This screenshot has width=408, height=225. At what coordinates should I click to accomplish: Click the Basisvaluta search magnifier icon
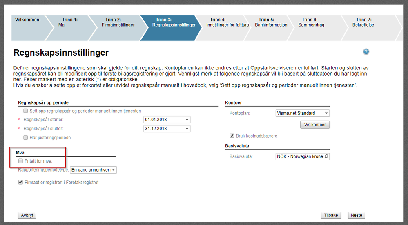pos(327,156)
